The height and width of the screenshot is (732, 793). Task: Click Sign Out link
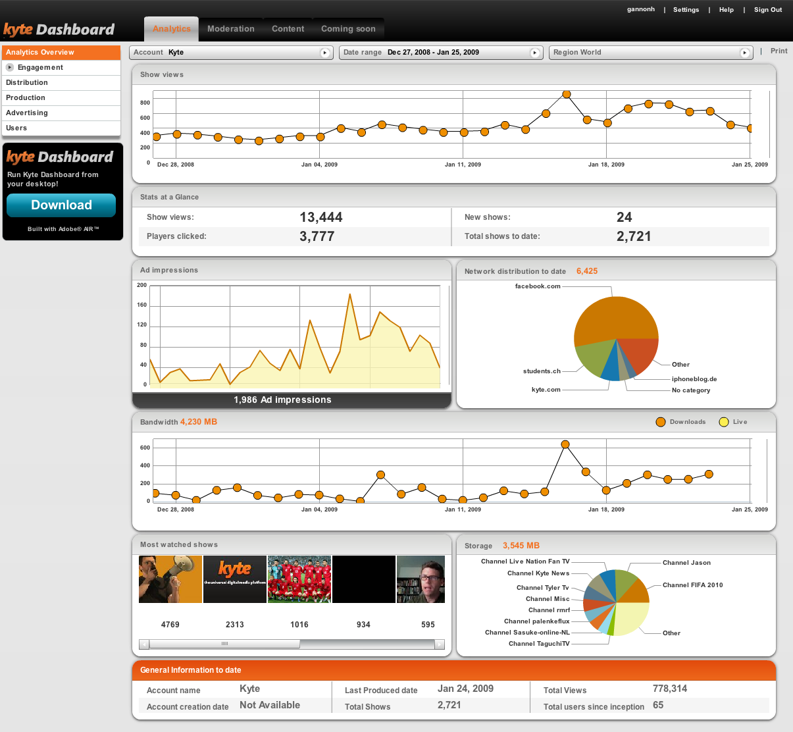(x=768, y=10)
